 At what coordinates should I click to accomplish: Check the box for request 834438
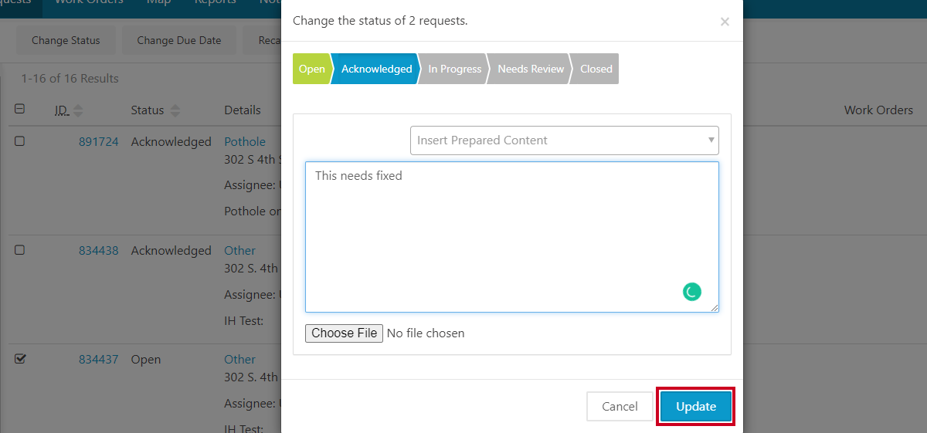click(20, 250)
